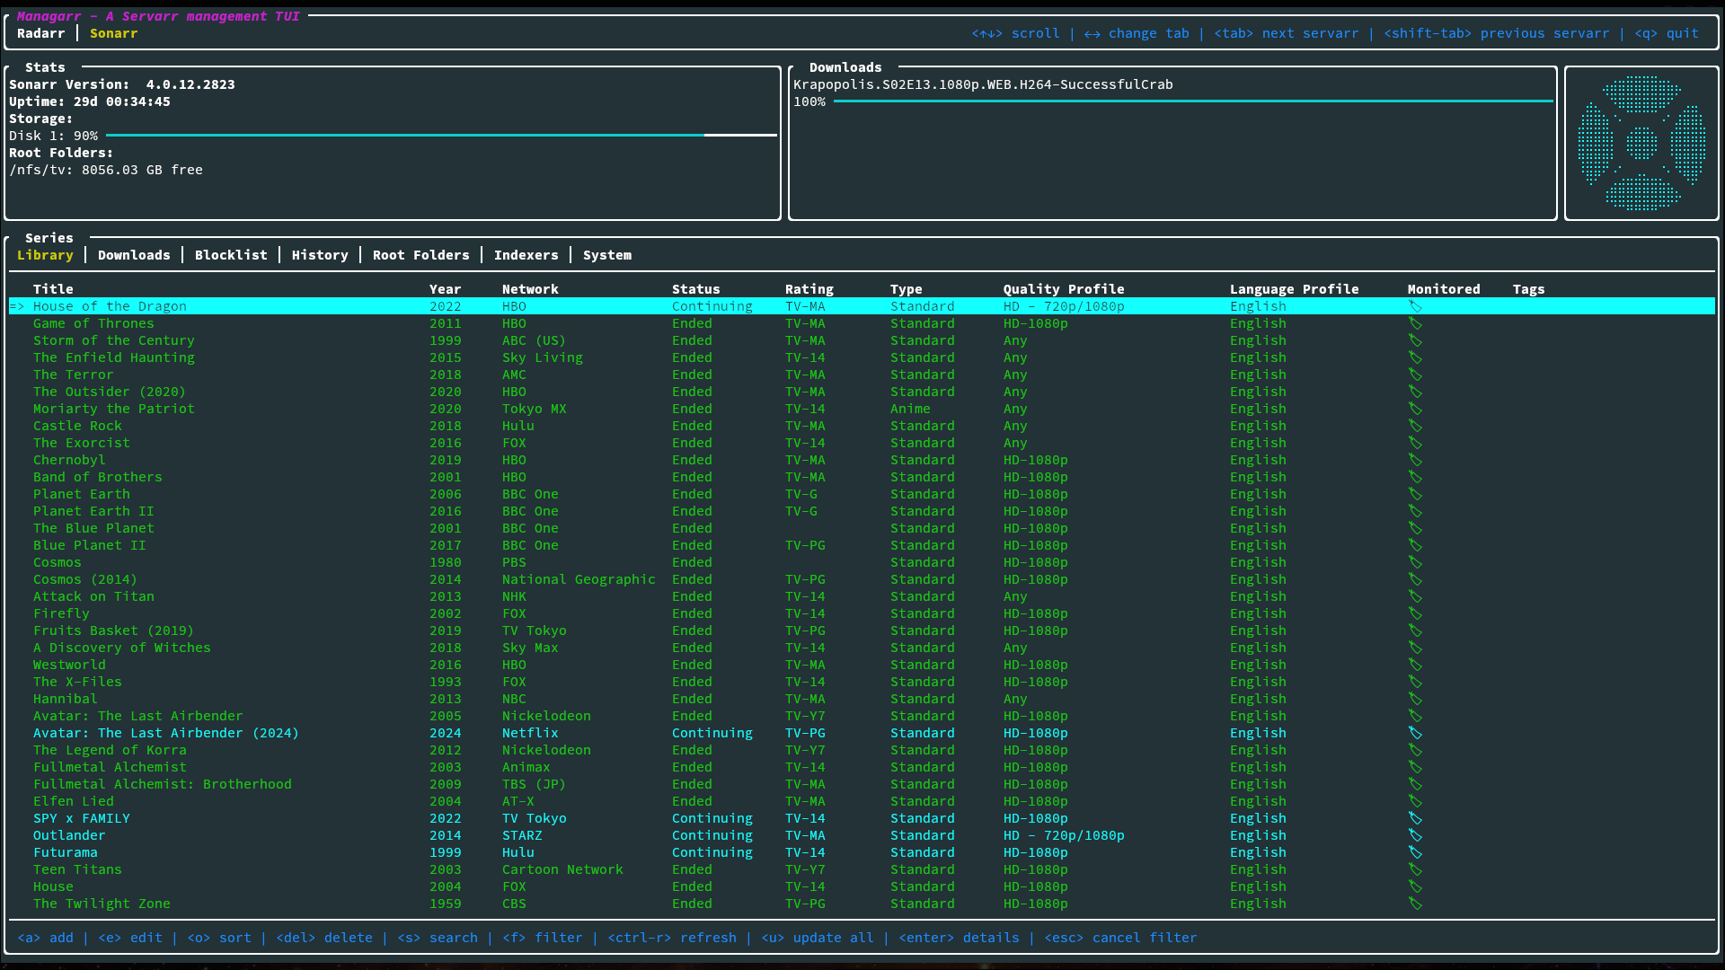Click the monitored tag icon for Hannibal

[x=1416, y=699]
